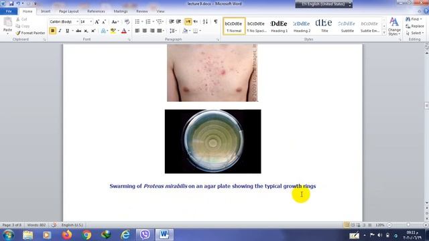The image size is (429, 241).
Task: Center the text
Action: pos(145,31)
